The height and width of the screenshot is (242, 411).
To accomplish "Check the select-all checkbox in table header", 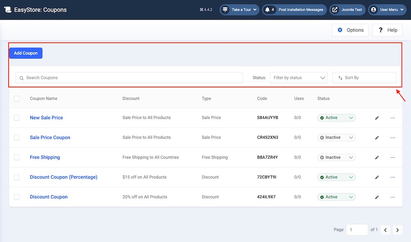I will [x=17, y=99].
